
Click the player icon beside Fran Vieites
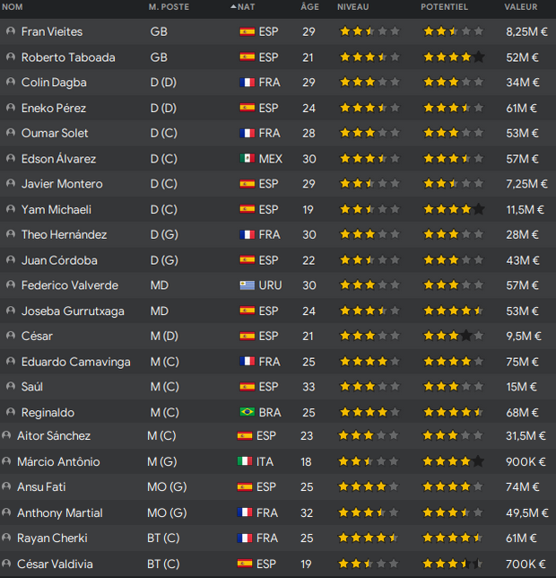tap(11, 31)
